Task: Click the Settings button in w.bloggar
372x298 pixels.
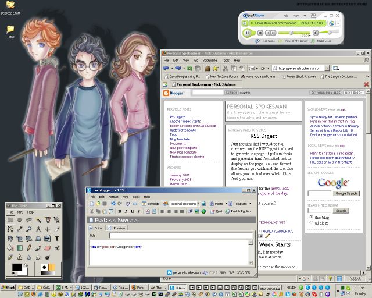Action: (x=151, y=204)
